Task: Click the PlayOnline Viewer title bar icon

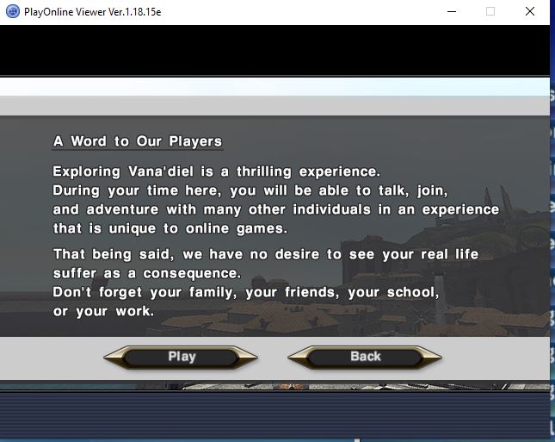Action: [x=13, y=11]
